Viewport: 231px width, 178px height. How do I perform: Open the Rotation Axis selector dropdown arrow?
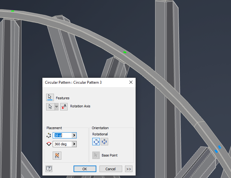point(56,107)
